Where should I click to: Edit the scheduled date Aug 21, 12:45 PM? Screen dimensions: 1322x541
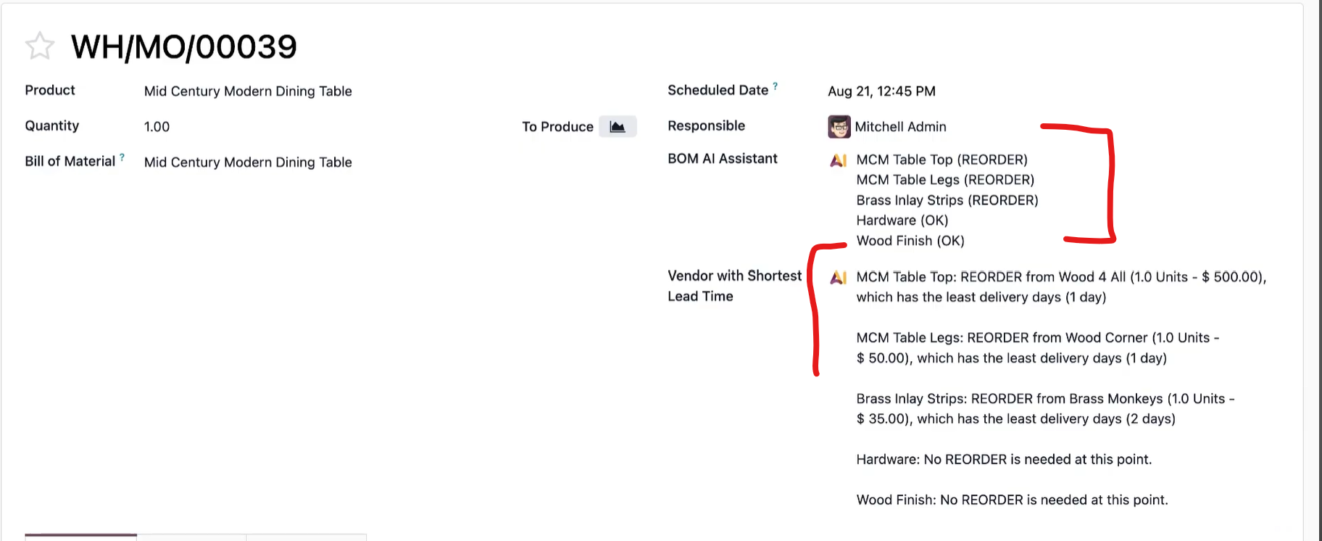[881, 91]
